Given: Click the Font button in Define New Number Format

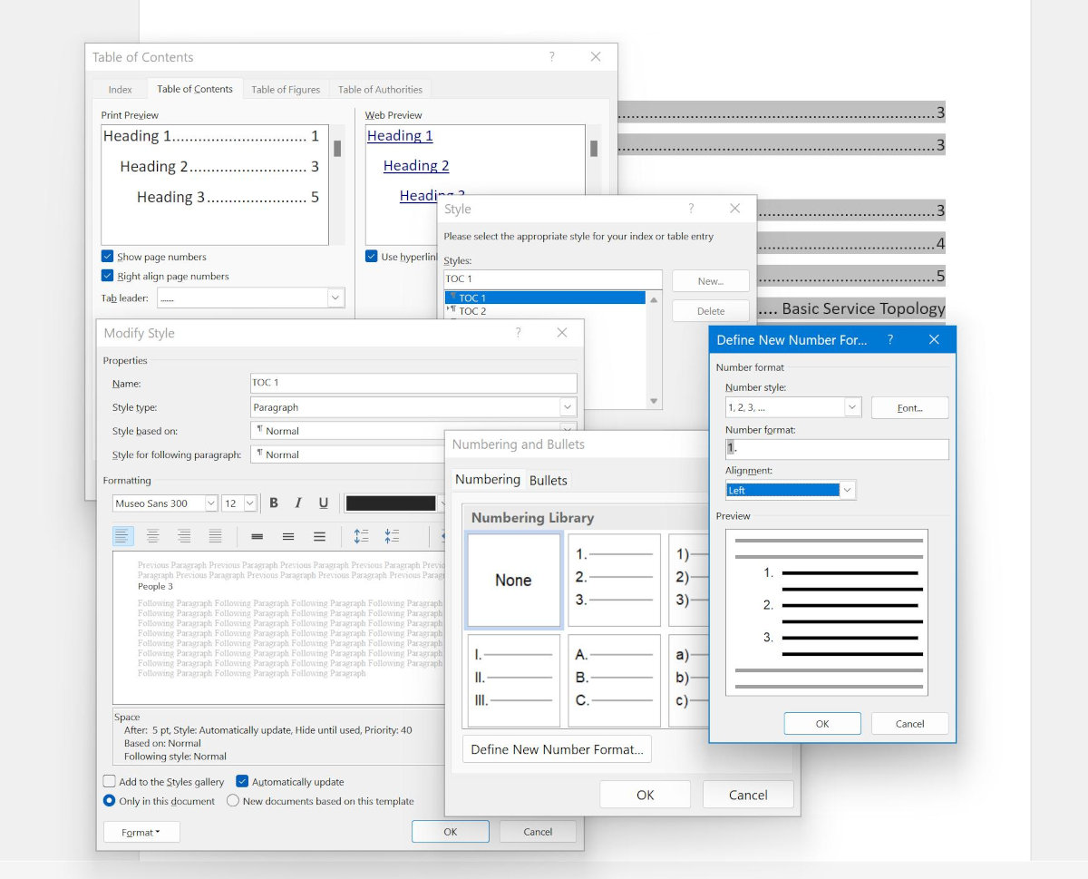Looking at the screenshot, I should pyautogui.click(x=909, y=407).
